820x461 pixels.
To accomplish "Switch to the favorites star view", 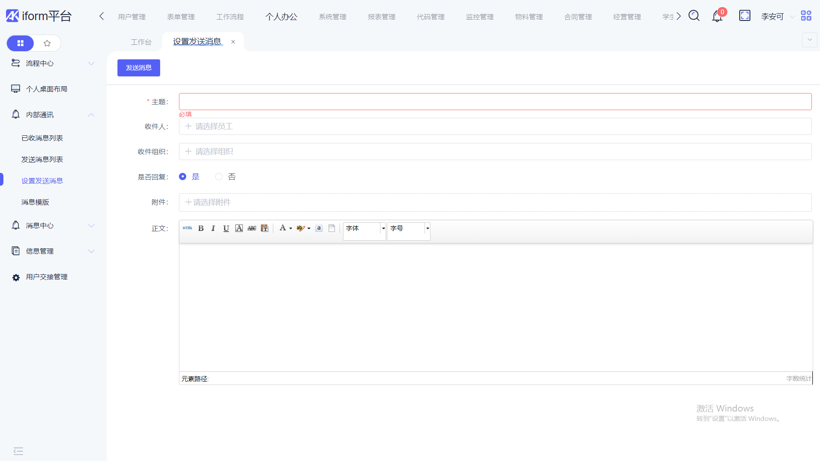I will pyautogui.click(x=47, y=43).
